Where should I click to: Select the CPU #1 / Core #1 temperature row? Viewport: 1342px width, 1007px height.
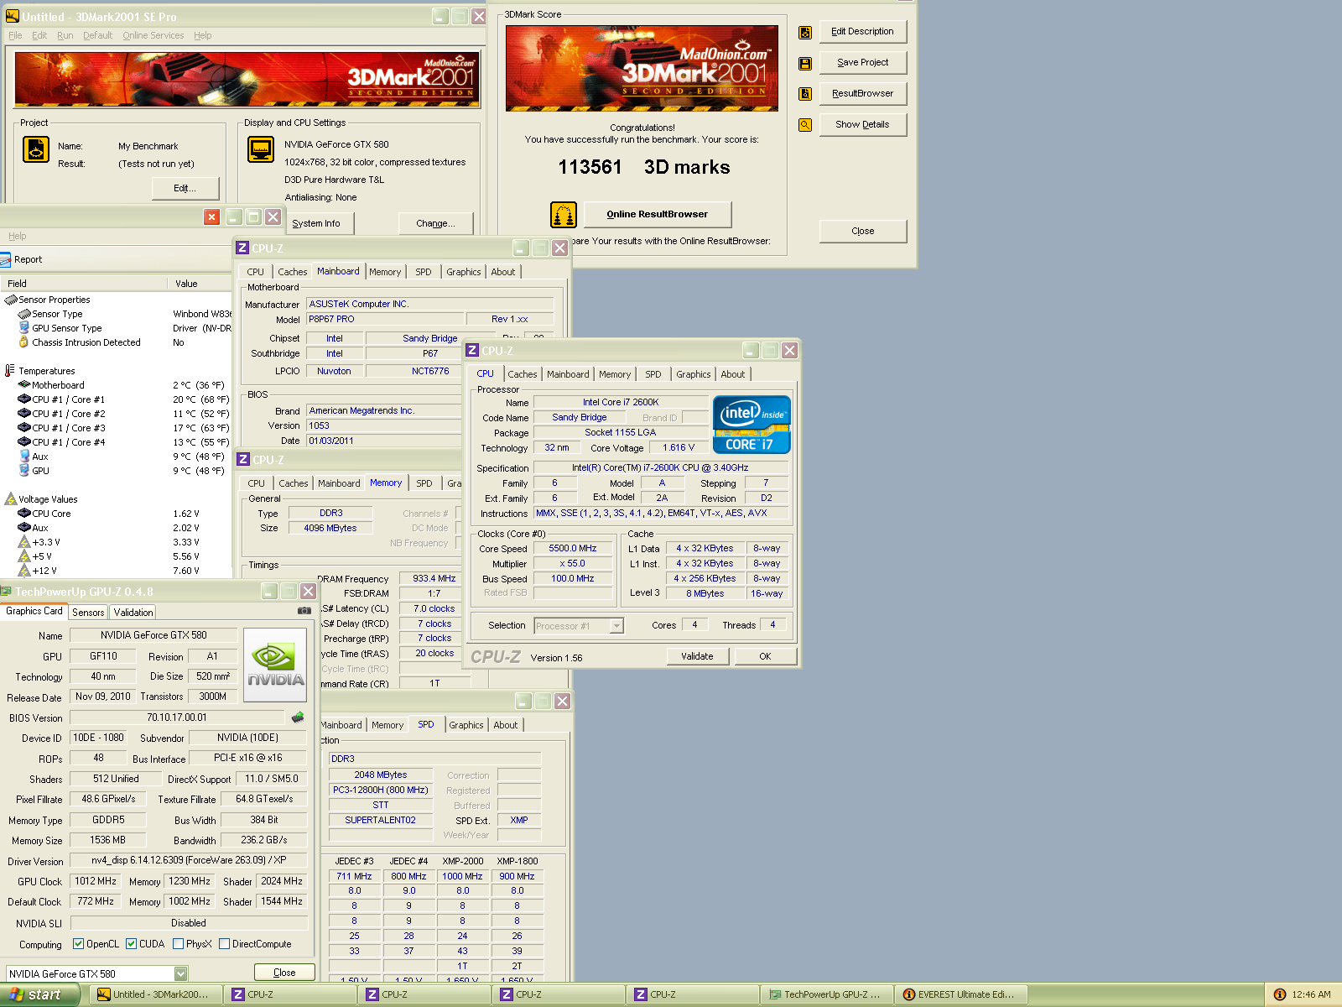[x=116, y=399]
